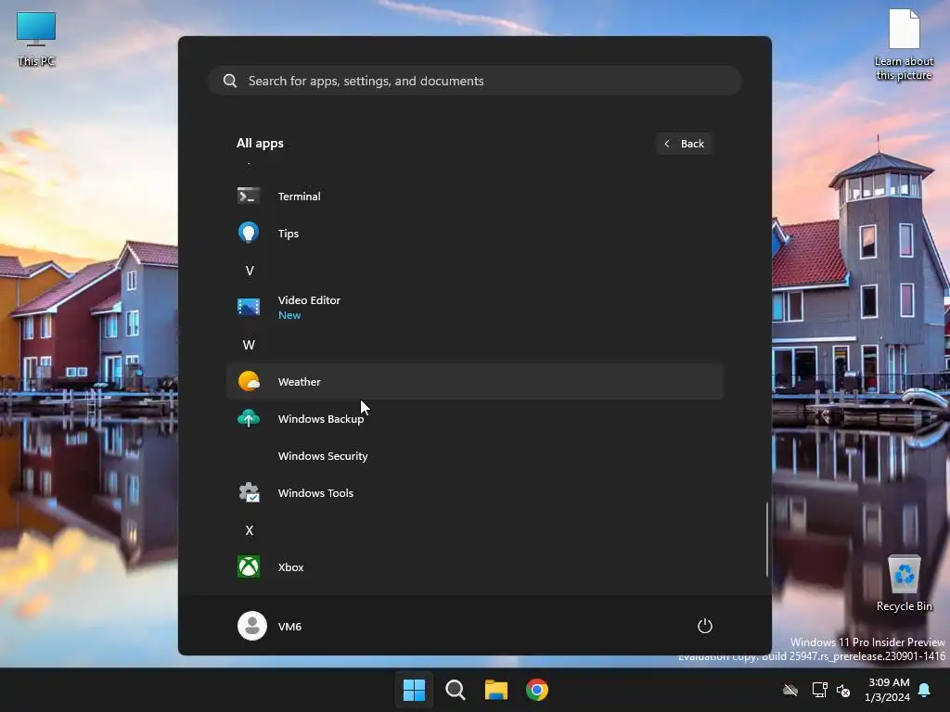
Task: Select the This PC desktop icon
Action: (x=36, y=39)
